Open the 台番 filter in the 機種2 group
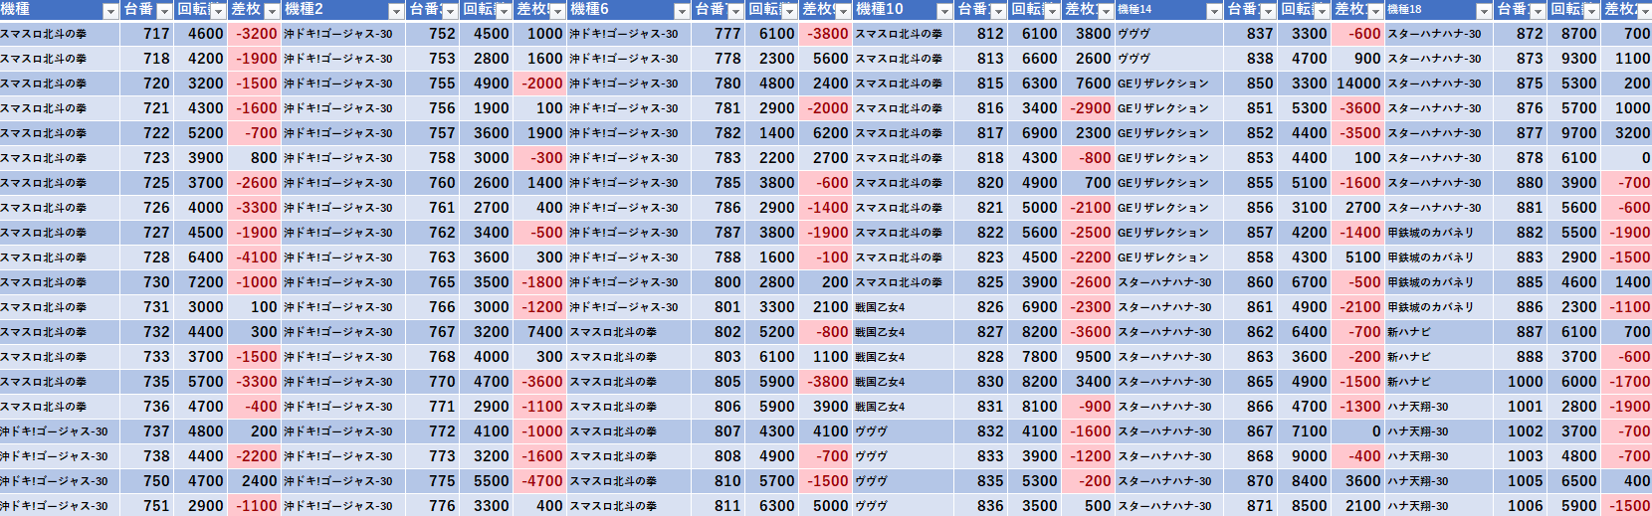 pyautogui.click(x=450, y=11)
